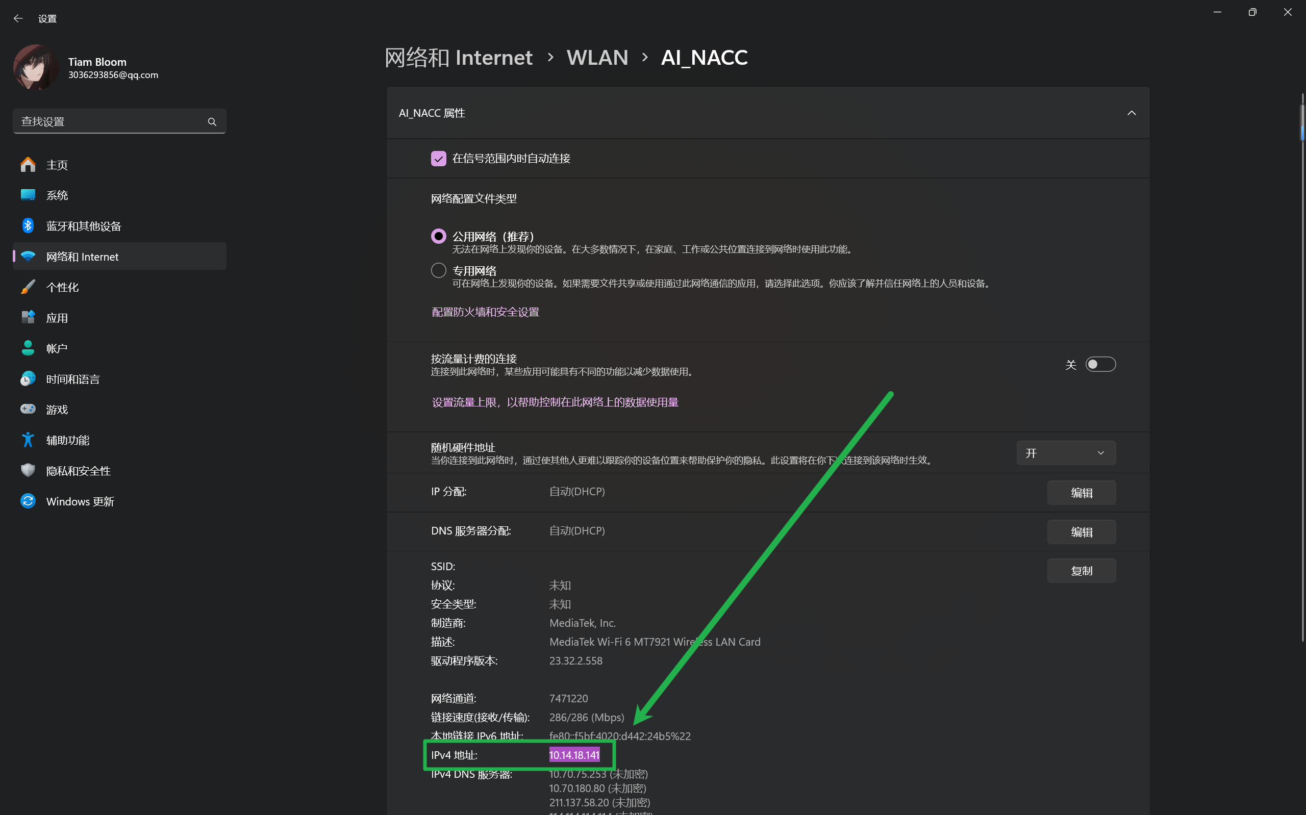Click WLAN in the breadcrumb
The height and width of the screenshot is (815, 1306).
[x=597, y=58]
